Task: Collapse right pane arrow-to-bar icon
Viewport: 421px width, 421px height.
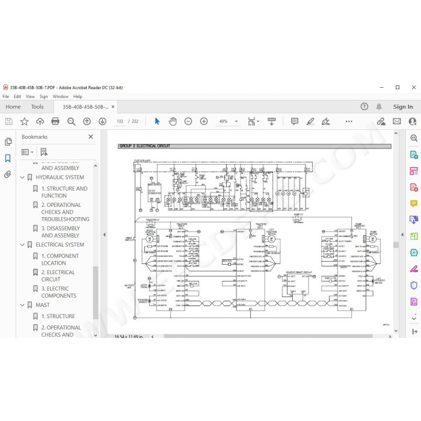Action: 414,331
